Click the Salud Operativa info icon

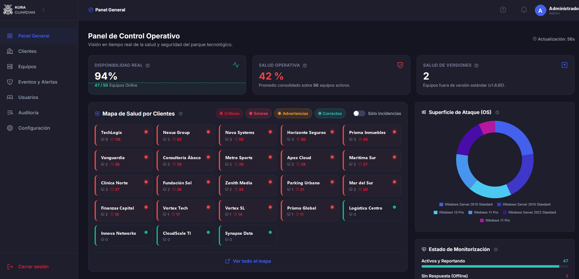305,65
